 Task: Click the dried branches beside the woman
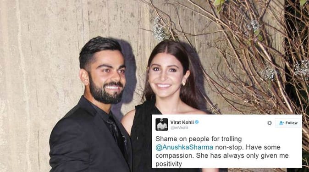click(x=246, y=59)
